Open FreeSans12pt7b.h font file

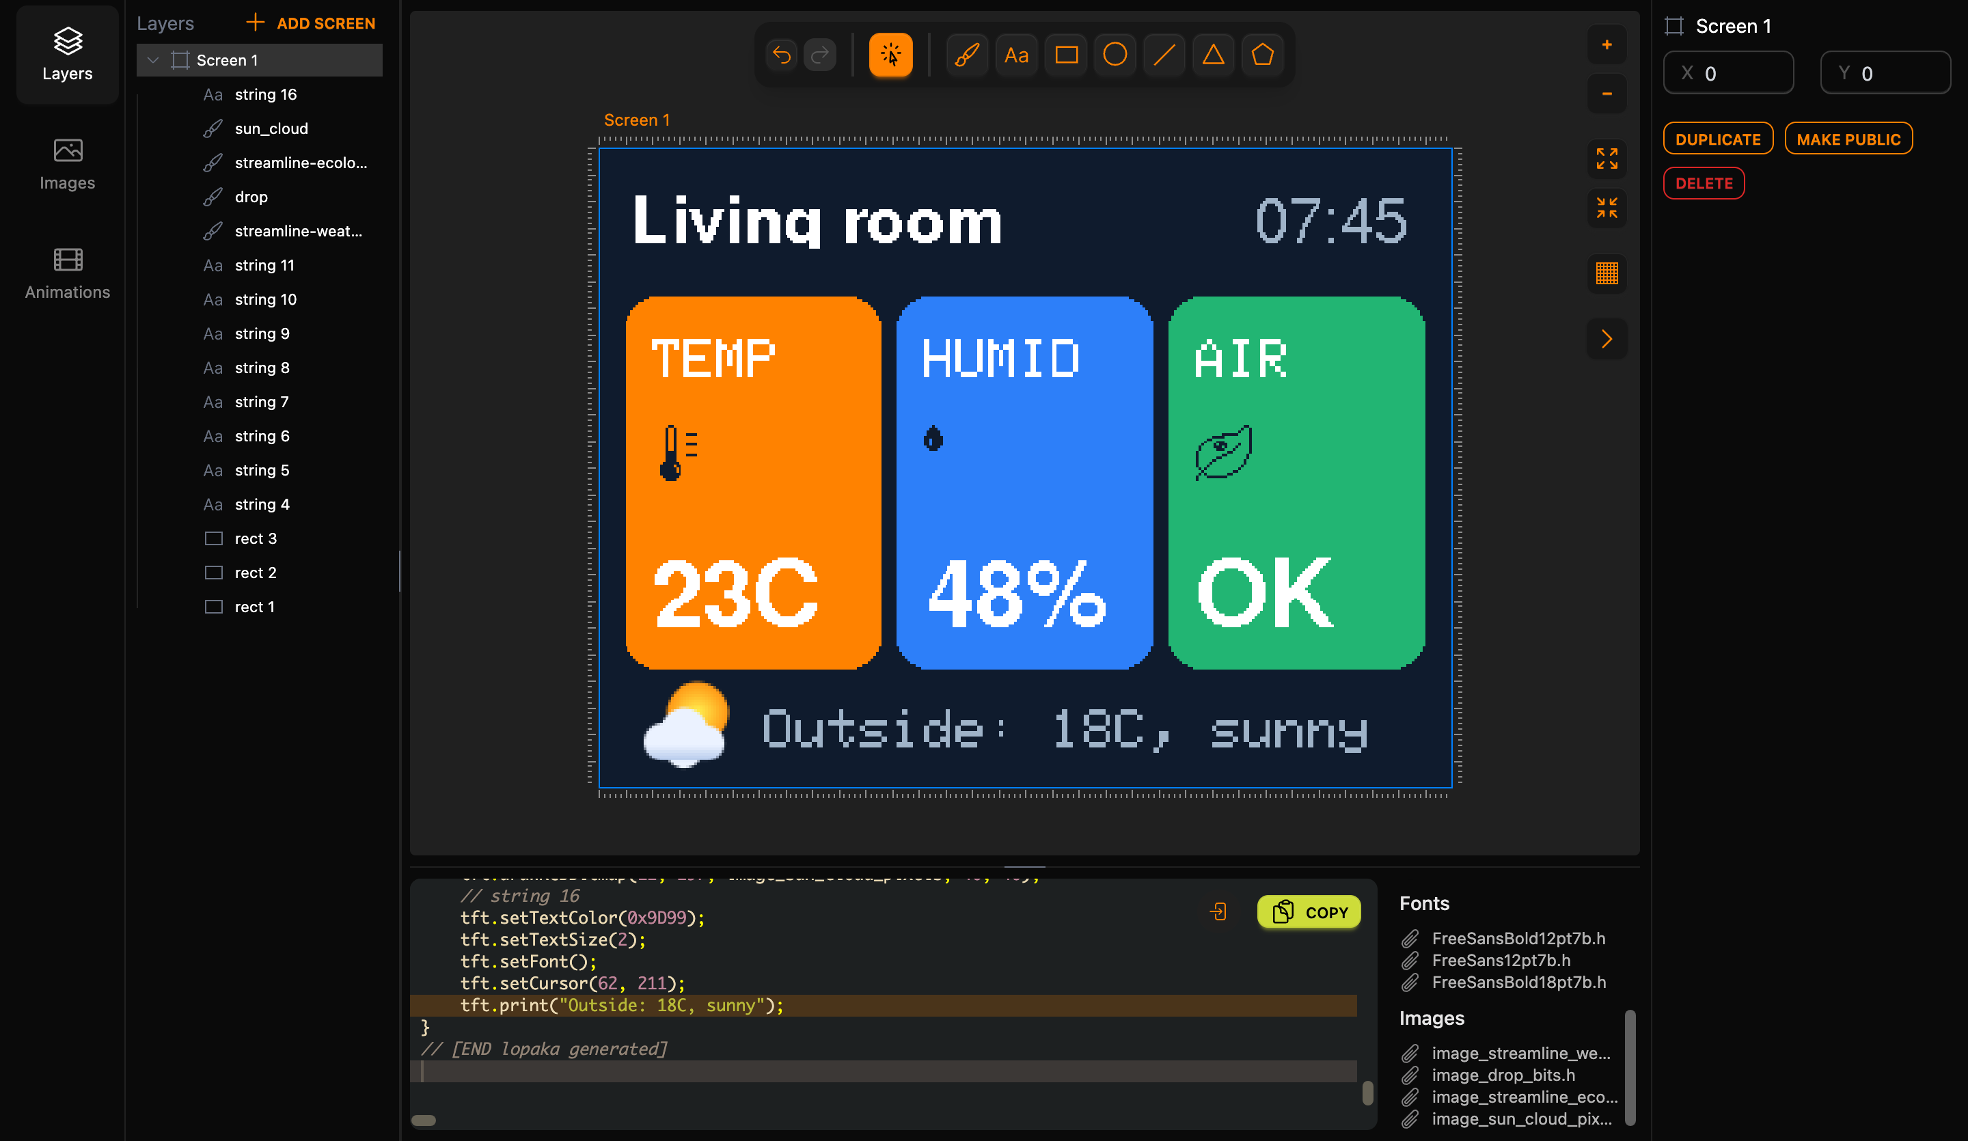tap(1501, 961)
